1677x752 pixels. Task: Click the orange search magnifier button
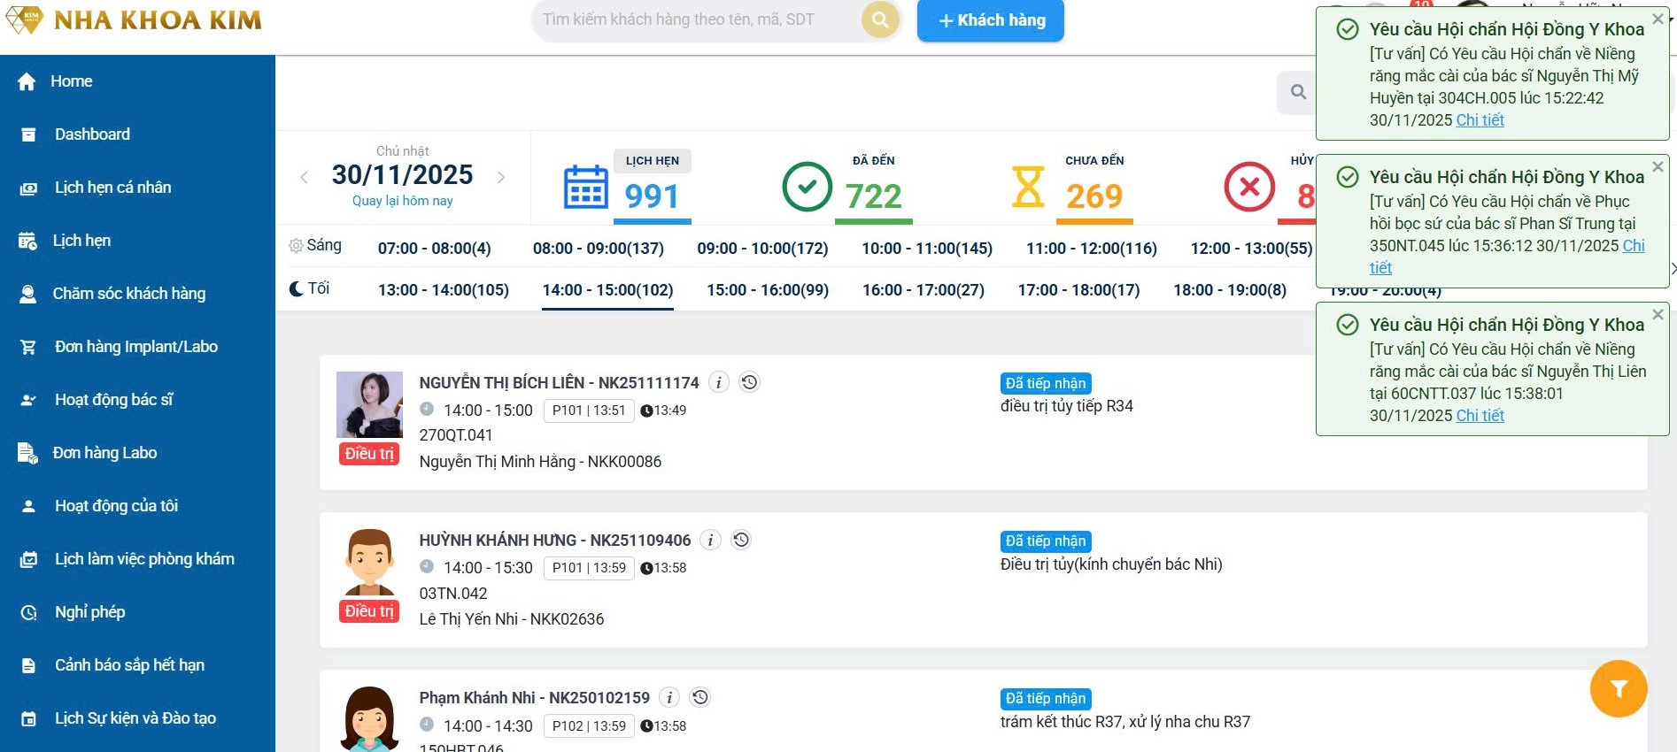pyautogui.click(x=880, y=19)
